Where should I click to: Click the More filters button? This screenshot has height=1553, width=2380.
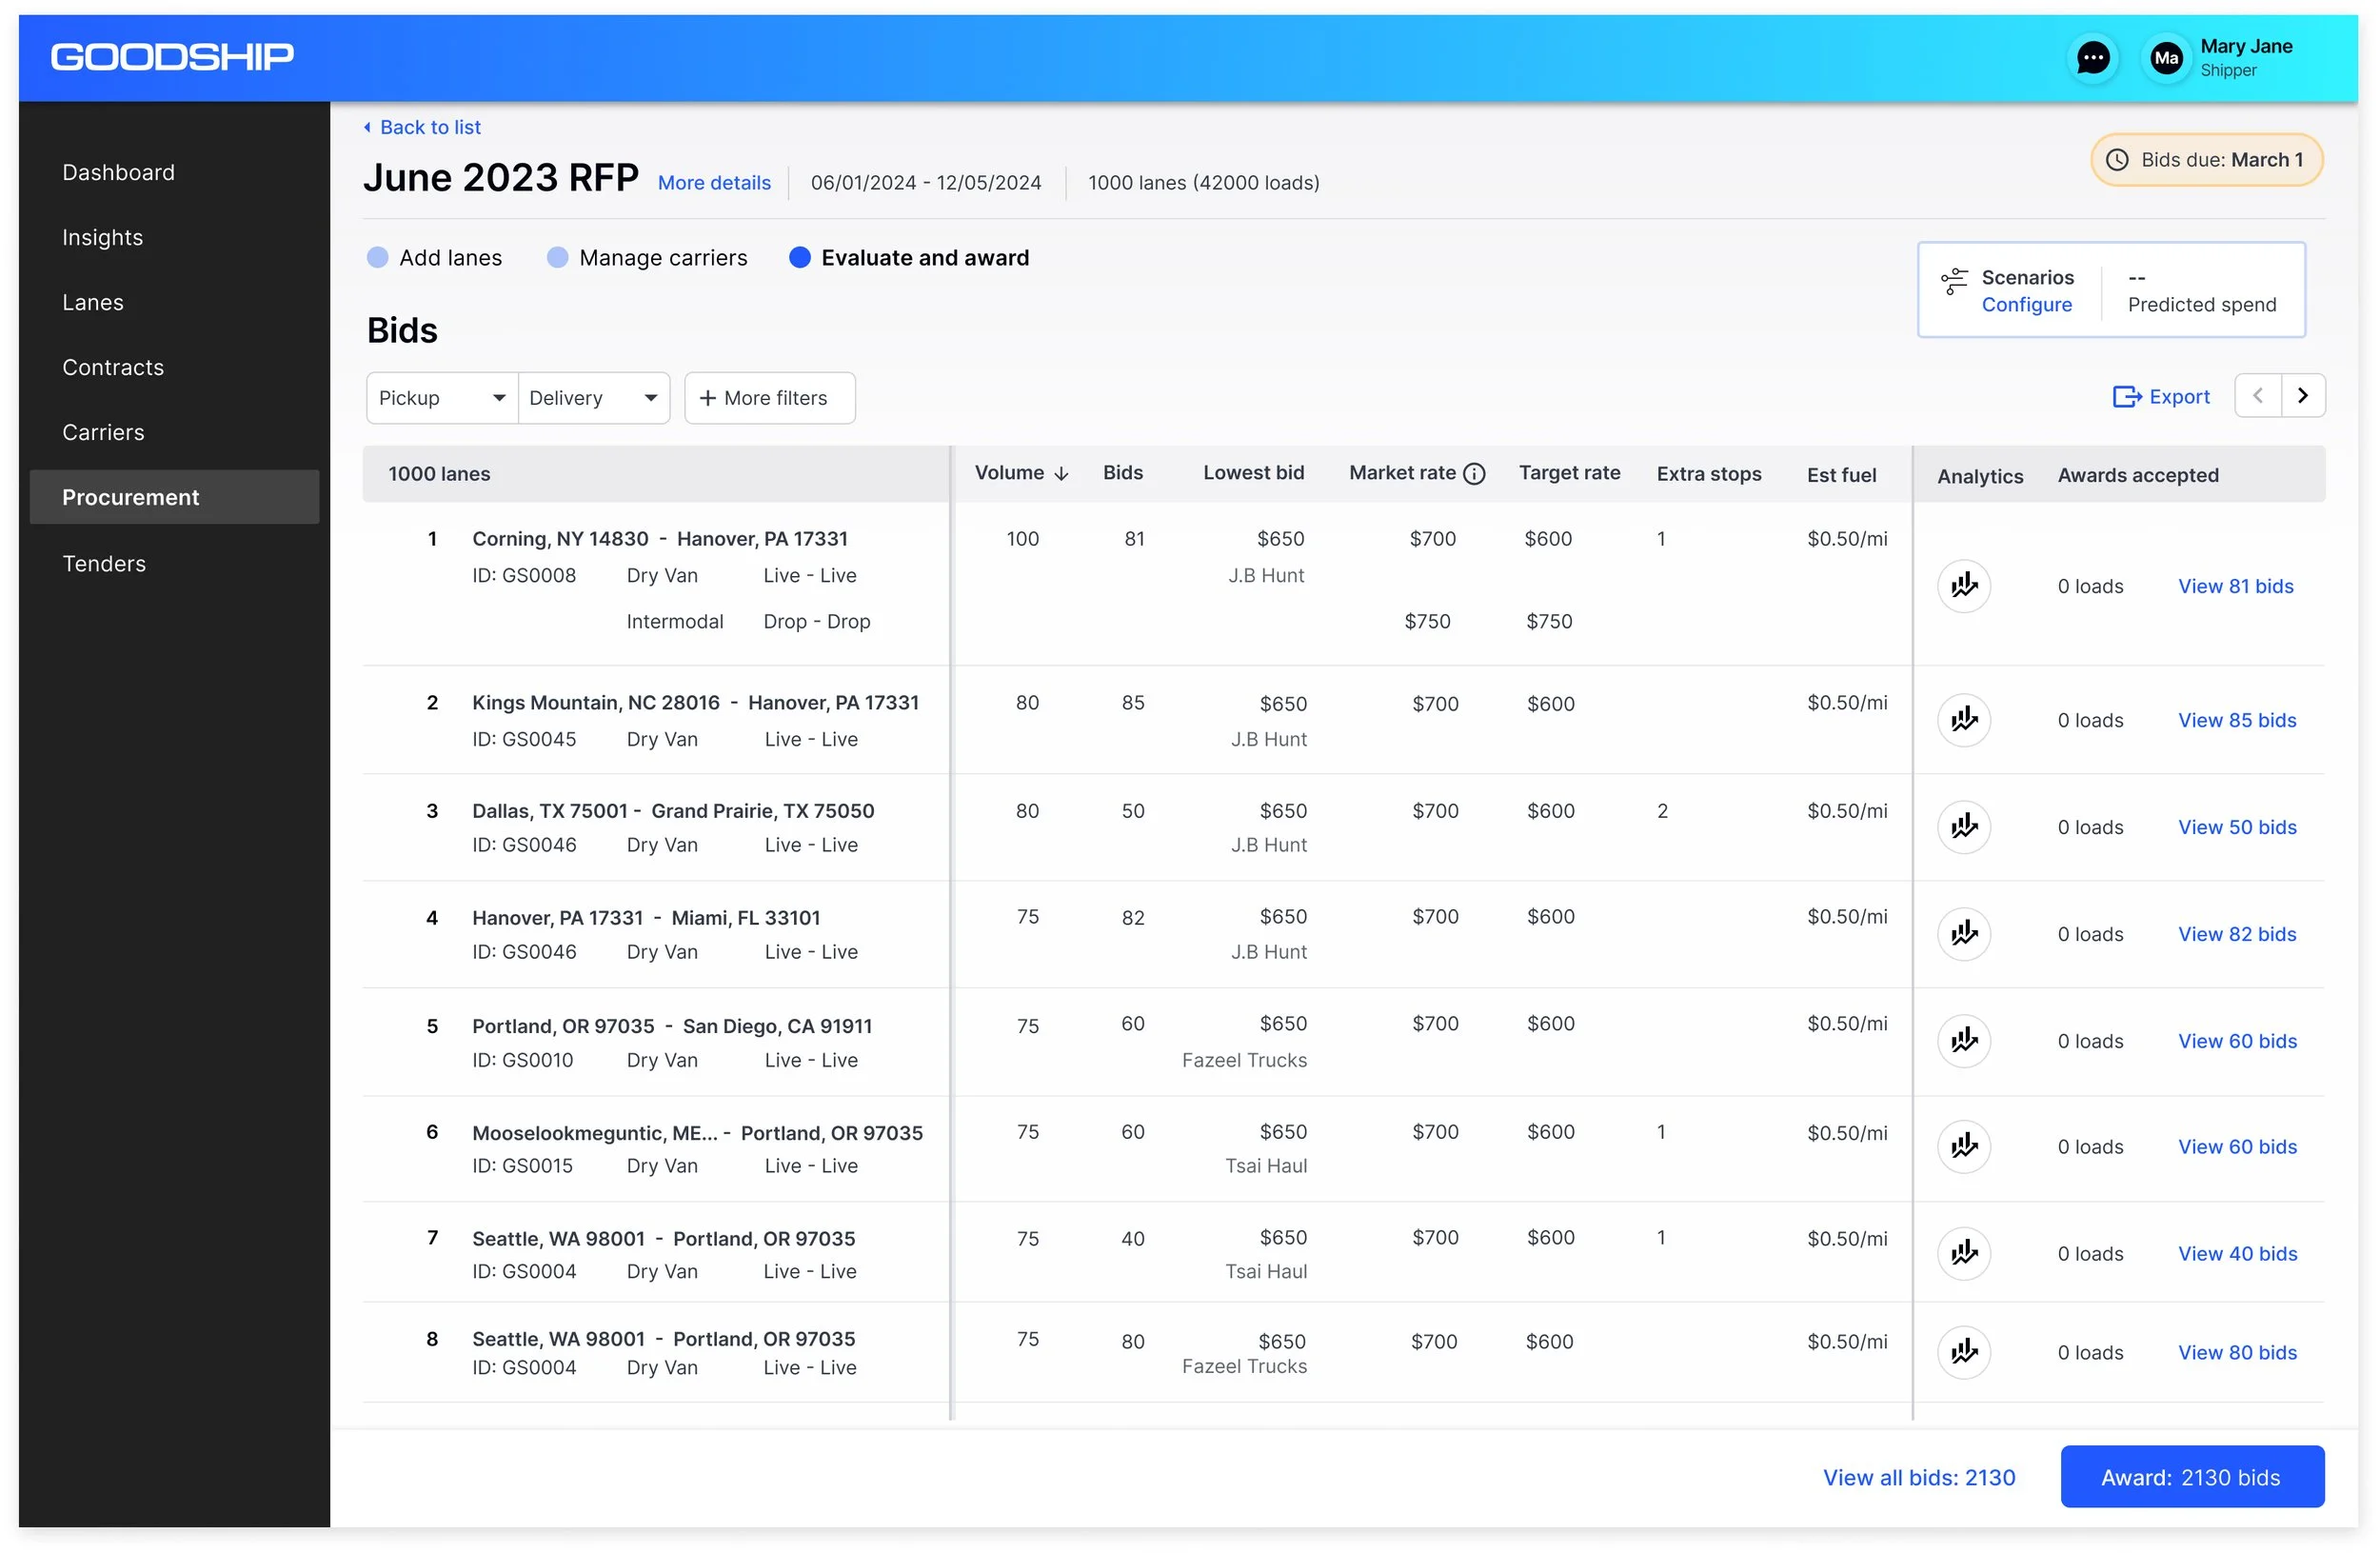click(769, 398)
